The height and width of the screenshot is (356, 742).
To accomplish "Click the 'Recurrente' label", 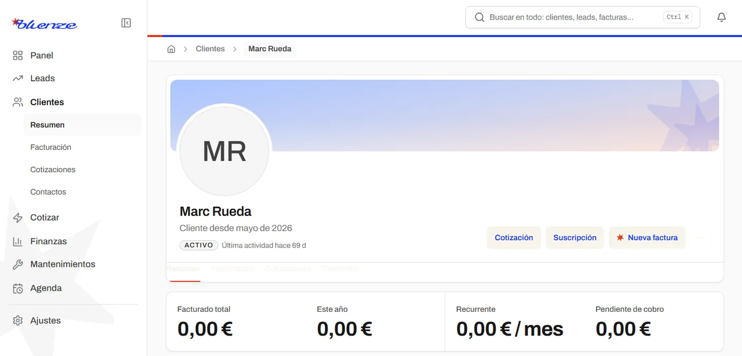I will pyautogui.click(x=476, y=309).
